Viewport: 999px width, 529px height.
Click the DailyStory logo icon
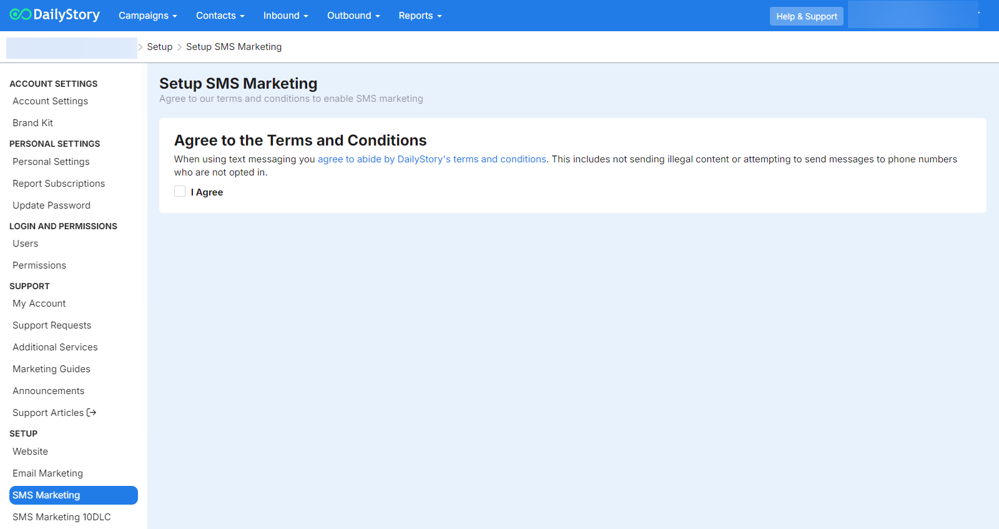20,14
